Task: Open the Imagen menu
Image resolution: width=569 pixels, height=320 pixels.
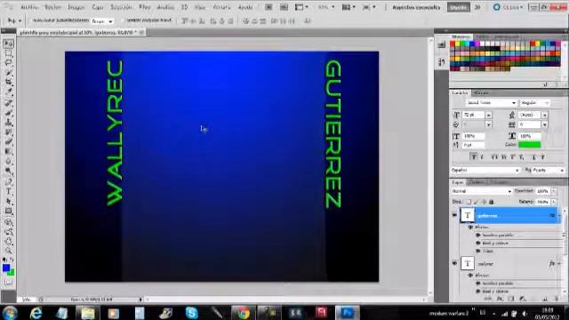Action: click(76, 7)
